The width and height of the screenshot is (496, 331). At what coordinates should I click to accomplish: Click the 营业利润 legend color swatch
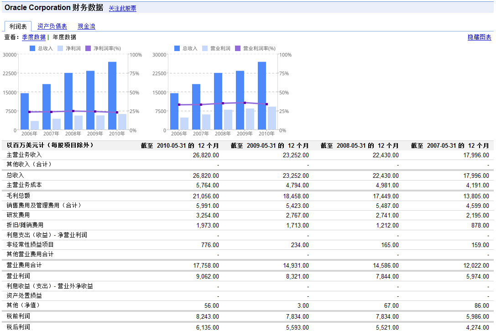pos(205,48)
